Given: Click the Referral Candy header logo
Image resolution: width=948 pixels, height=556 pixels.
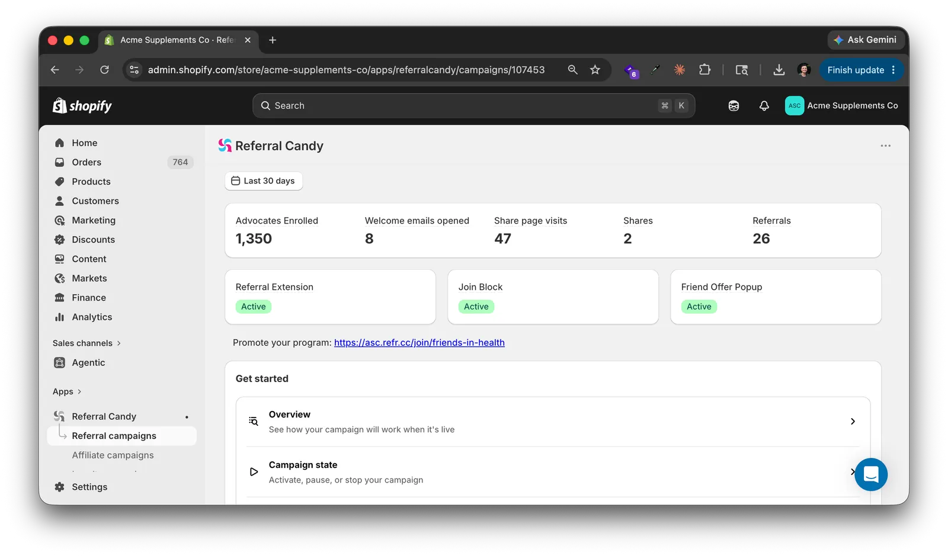Looking at the screenshot, I should pos(225,146).
